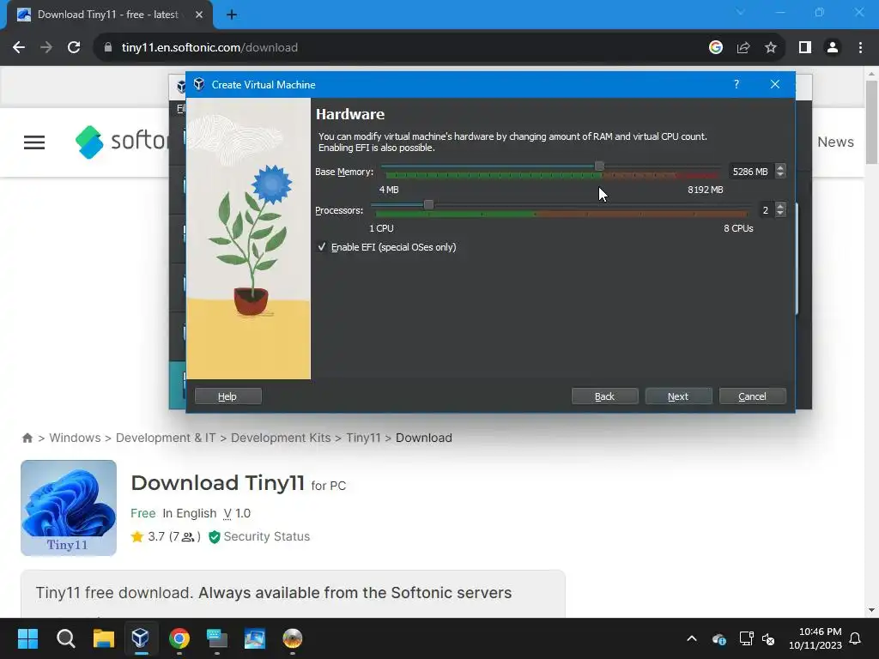This screenshot has height=659, width=879.
Task: Click the V 1.0 version label
Action: 237,513
